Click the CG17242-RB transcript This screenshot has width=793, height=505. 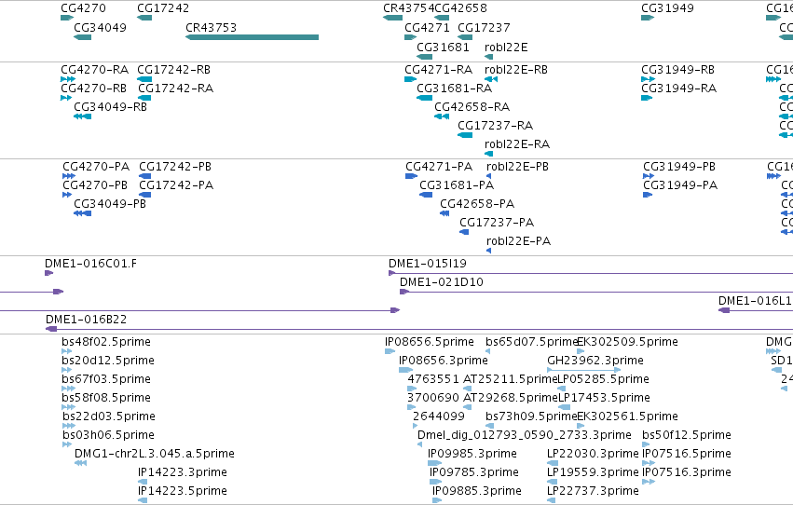pos(144,79)
